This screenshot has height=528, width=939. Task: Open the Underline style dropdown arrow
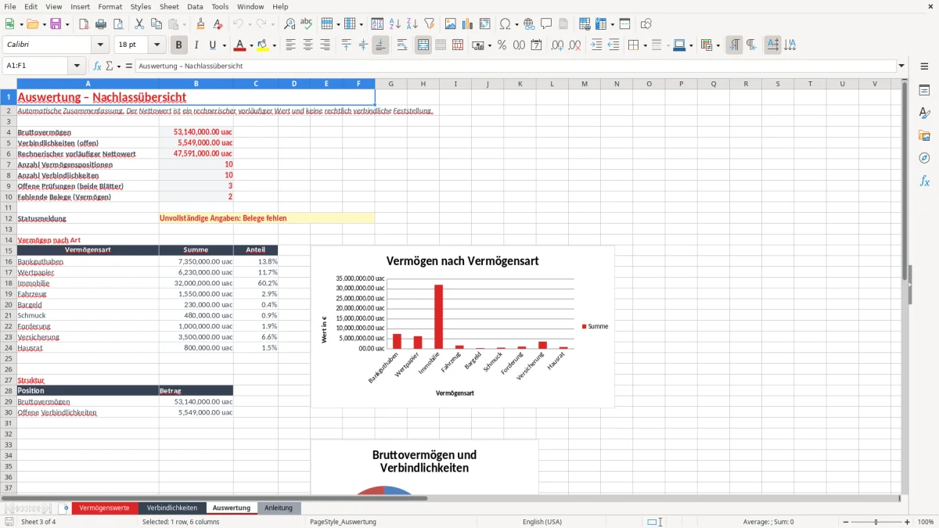pyautogui.click(x=224, y=45)
